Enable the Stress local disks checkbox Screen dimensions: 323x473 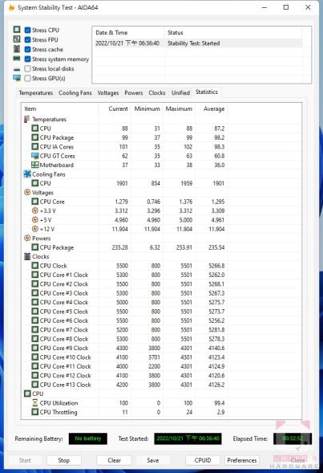[28, 69]
